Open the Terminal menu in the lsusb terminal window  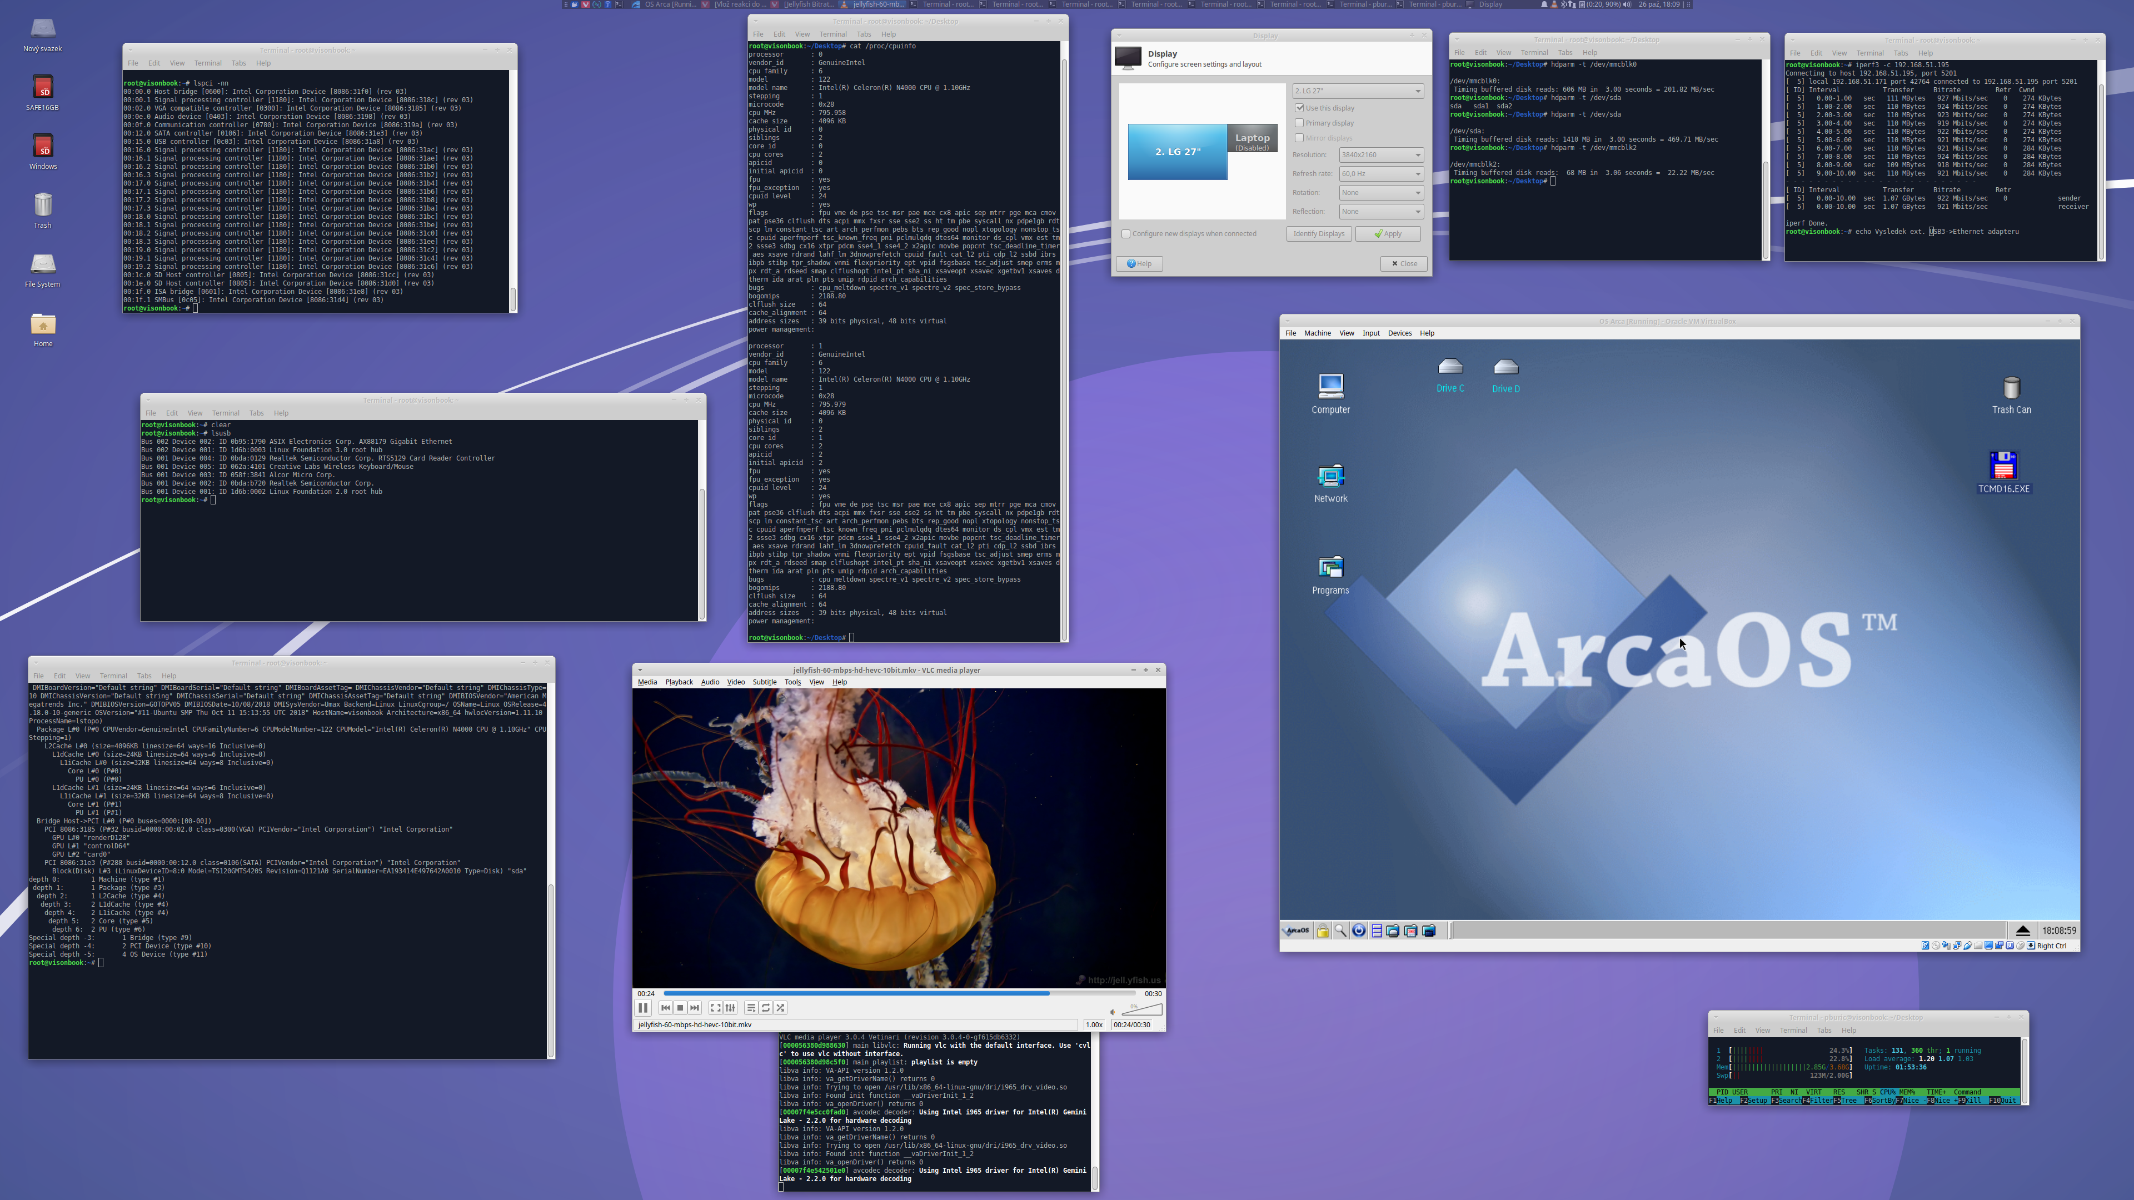tap(225, 413)
